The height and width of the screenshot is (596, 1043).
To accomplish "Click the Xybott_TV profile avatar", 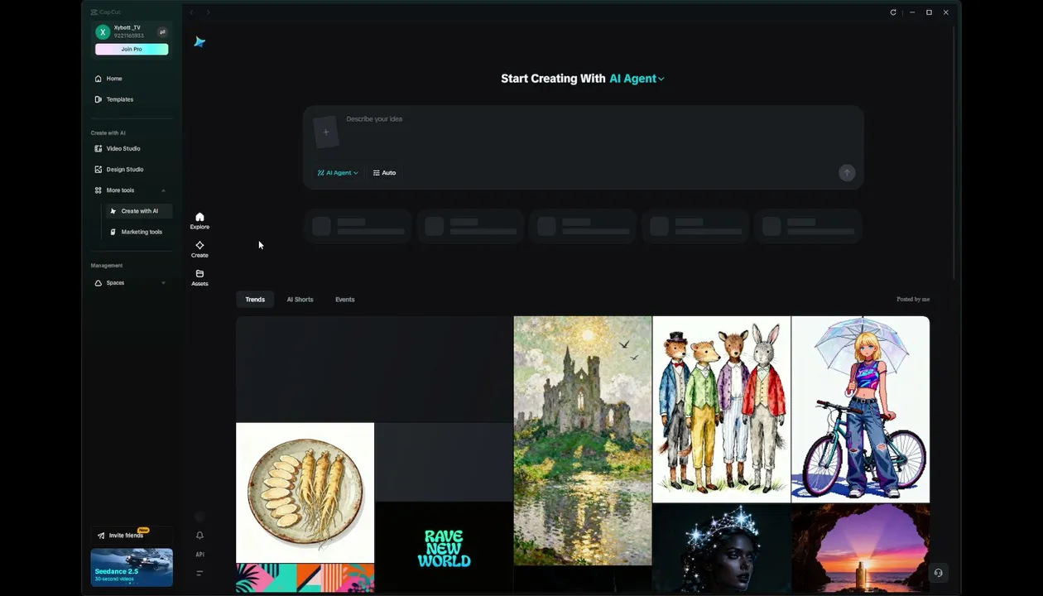I will 103,32.
